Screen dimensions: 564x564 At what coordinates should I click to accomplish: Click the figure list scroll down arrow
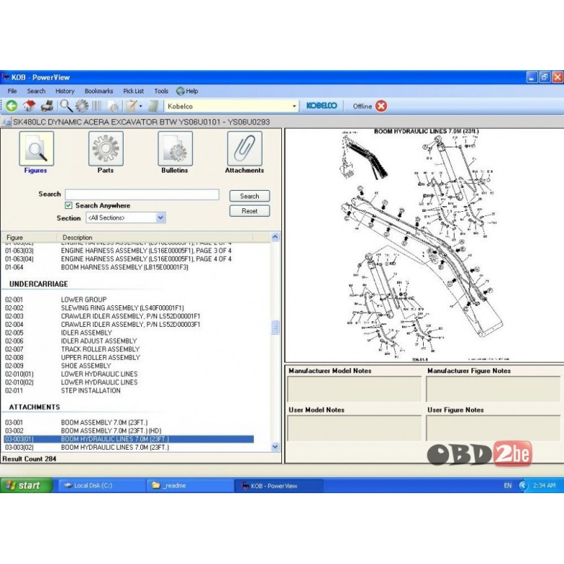[x=275, y=447]
